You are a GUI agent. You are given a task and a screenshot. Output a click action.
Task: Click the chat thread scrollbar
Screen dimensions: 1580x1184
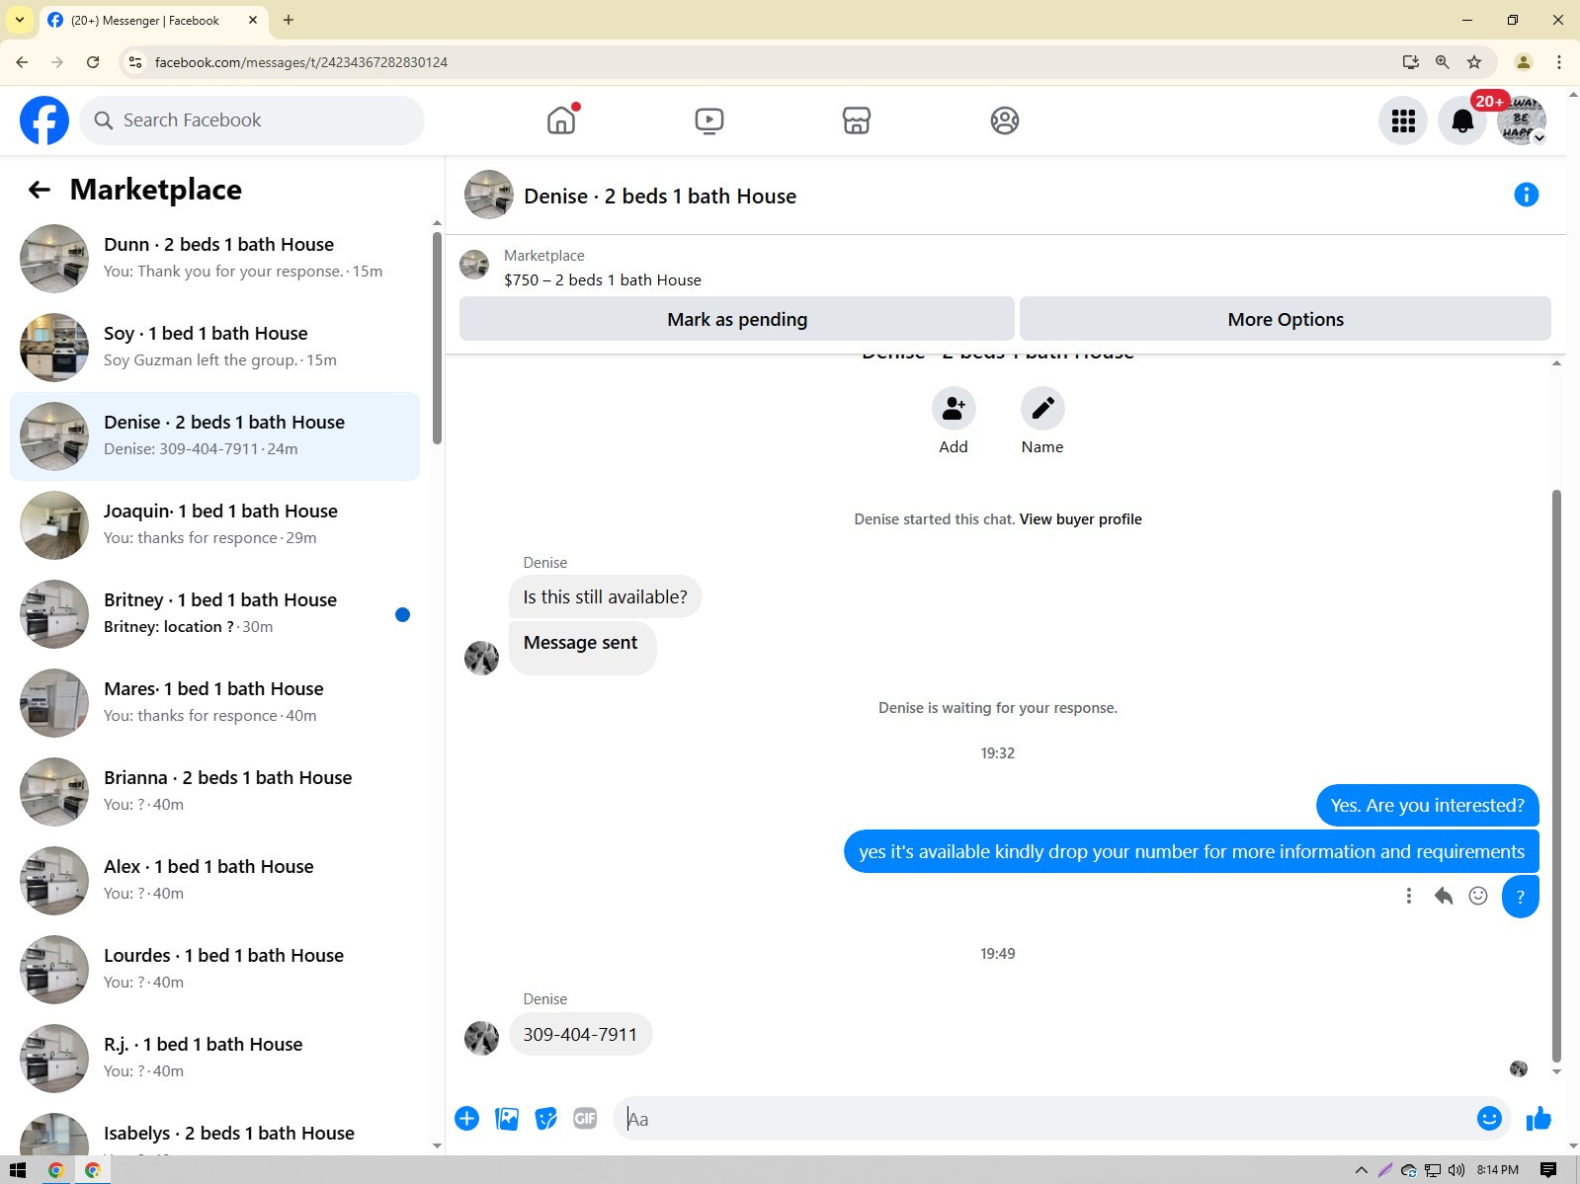[1556, 775]
